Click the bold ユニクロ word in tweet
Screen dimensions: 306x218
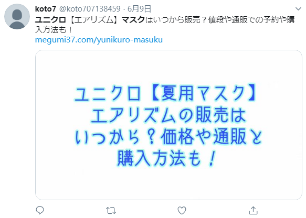pos(50,20)
